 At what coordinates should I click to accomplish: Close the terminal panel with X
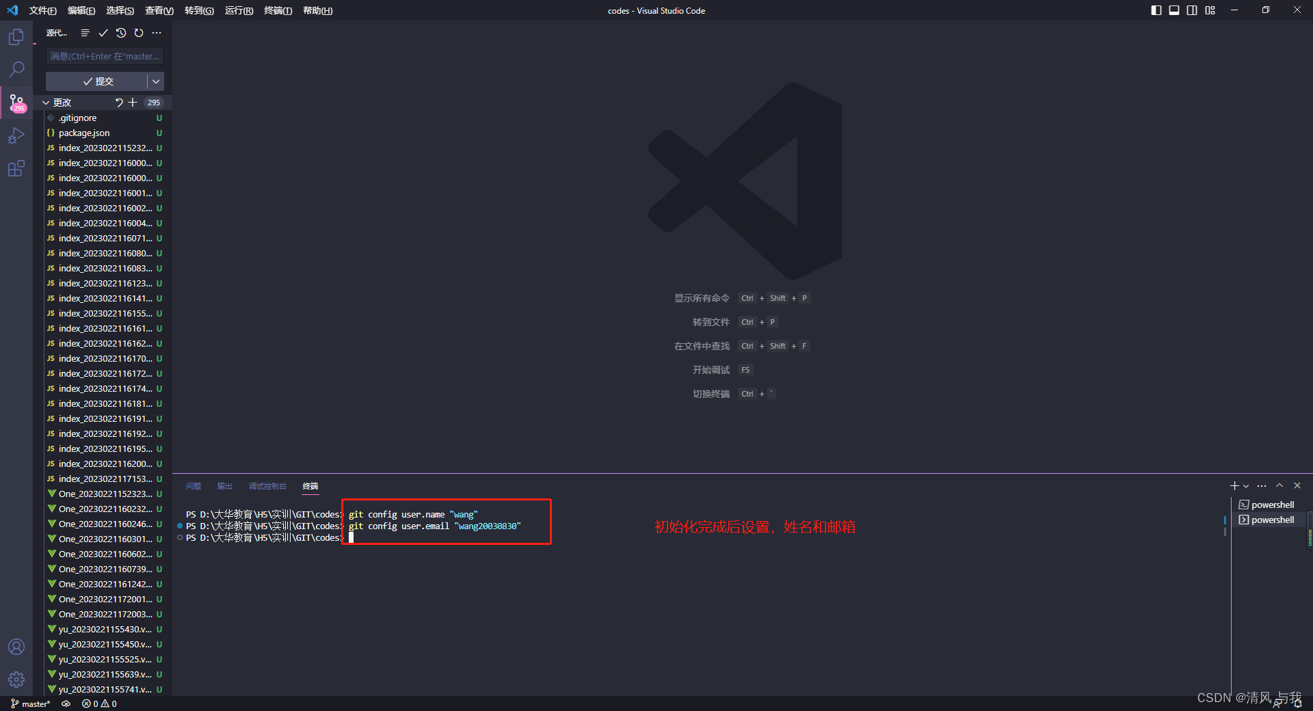coord(1297,485)
